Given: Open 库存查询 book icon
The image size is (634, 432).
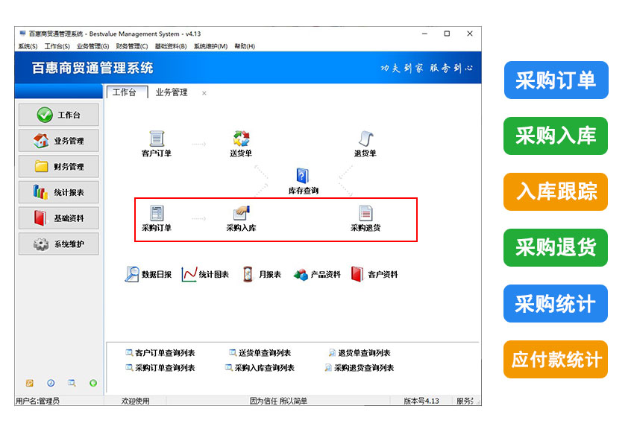Looking at the screenshot, I should point(302,176).
